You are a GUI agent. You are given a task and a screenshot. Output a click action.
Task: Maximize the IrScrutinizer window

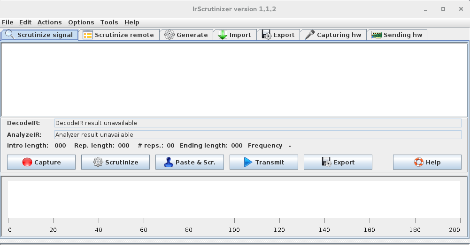(x=443, y=9)
